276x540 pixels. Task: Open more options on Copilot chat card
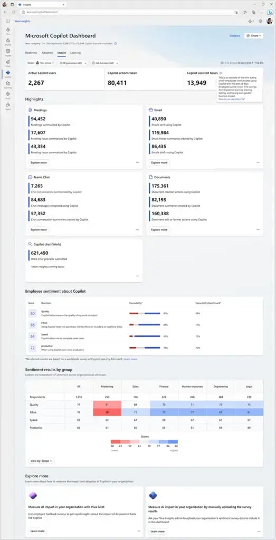click(x=138, y=276)
